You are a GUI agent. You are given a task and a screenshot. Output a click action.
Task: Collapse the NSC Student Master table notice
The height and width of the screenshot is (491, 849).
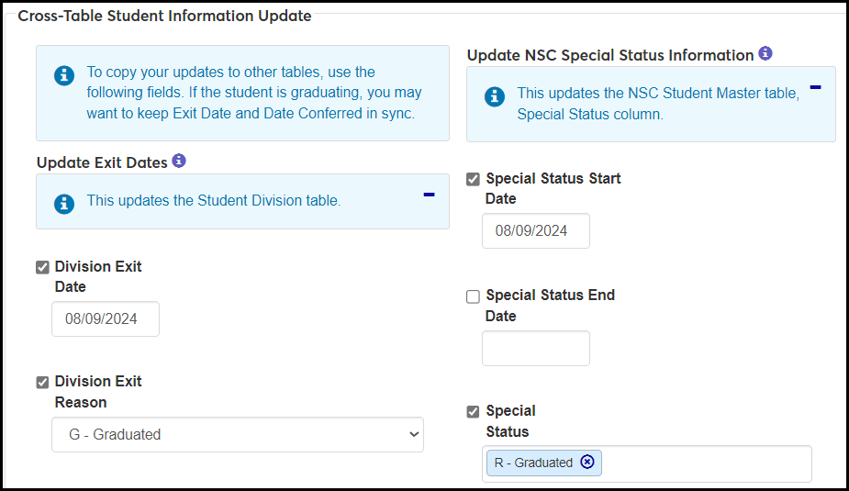pos(815,87)
